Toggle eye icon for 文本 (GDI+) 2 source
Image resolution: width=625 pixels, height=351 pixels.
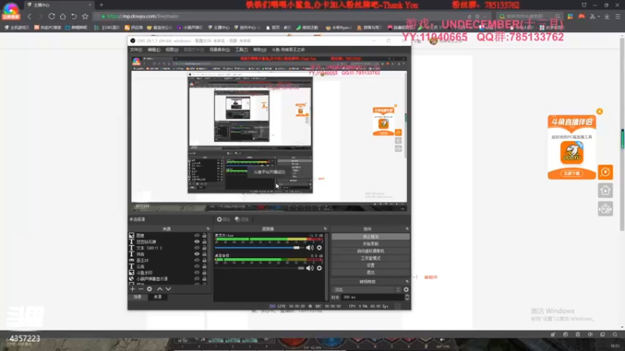tap(197, 247)
